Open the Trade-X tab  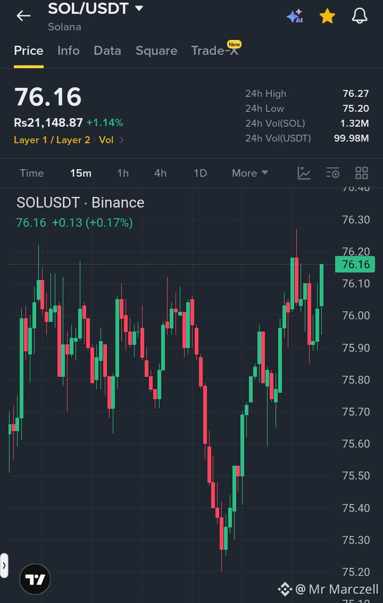pyautogui.click(x=215, y=51)
